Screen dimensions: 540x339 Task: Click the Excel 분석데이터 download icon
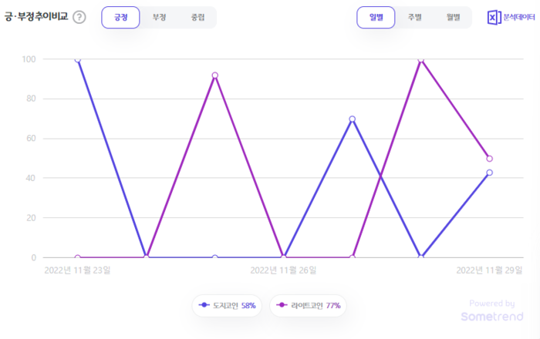point(494,17)
